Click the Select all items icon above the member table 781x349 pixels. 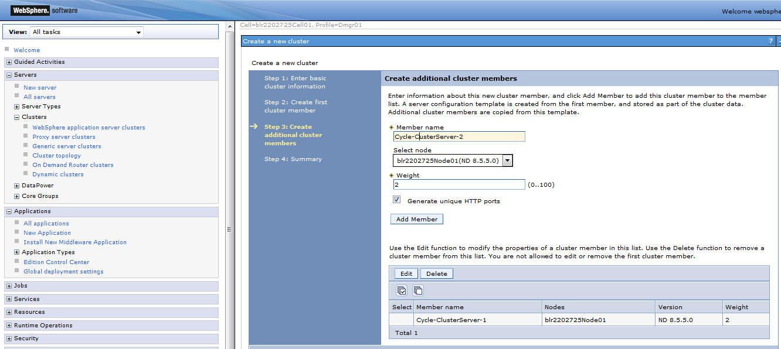pos(401,290)
